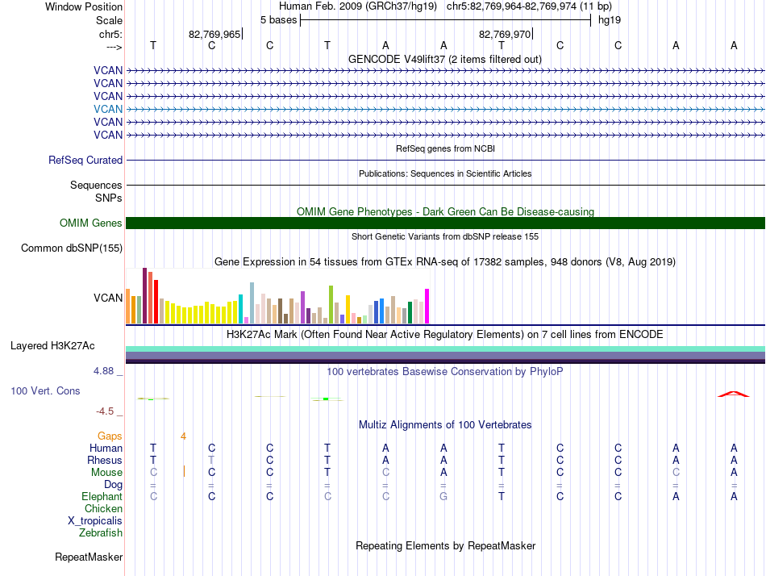Click the orange gap count number 4
Screen dimensions: 766x576
(183, 436)
